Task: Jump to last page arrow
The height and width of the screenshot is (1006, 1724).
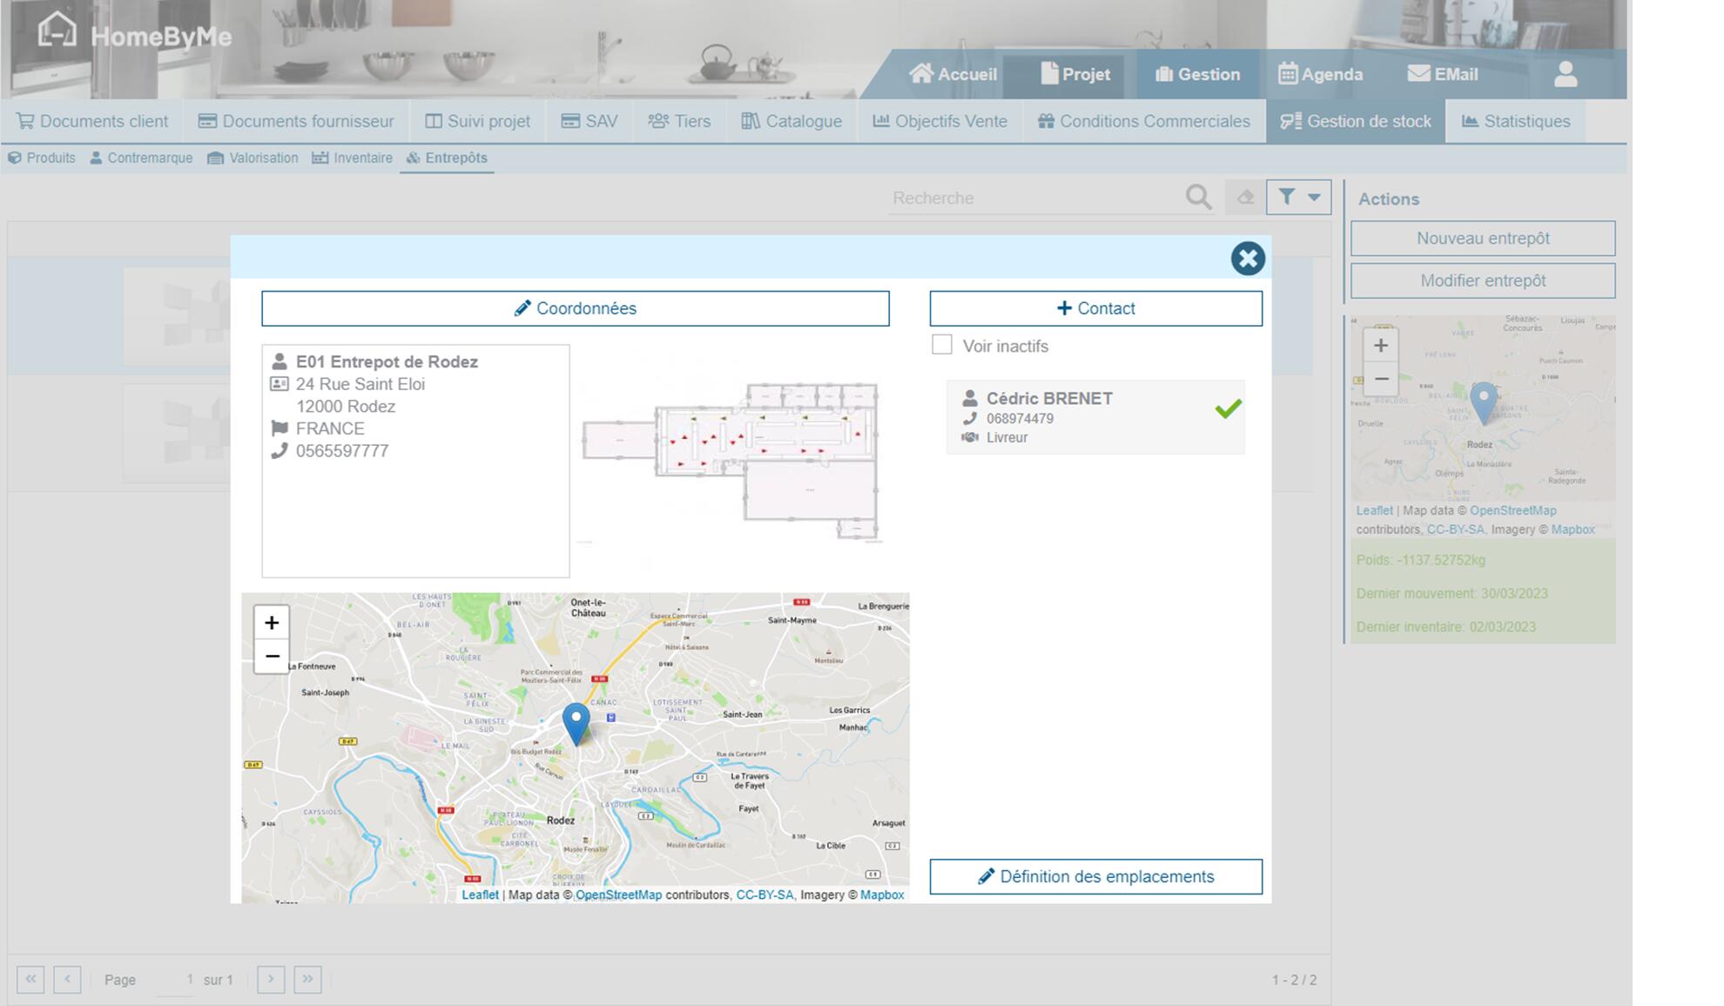Action: tap(307, 979)
